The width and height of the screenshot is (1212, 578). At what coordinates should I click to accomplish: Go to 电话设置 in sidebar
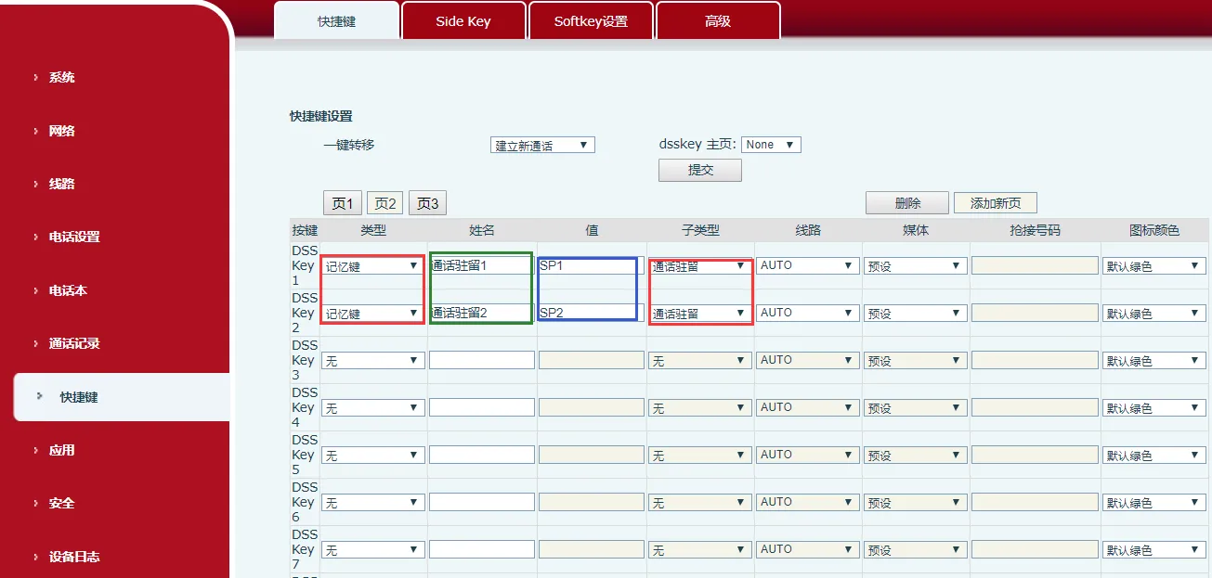[73, 237]
